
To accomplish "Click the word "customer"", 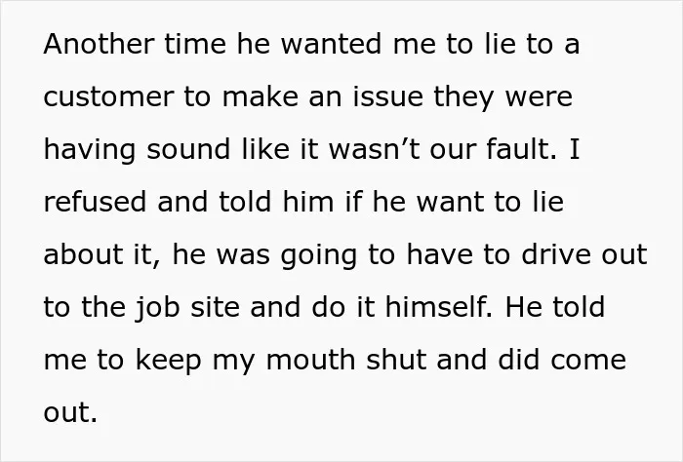I will [109, 96].
